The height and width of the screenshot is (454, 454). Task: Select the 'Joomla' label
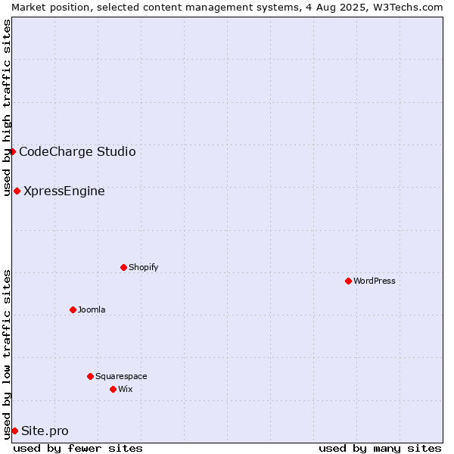[x=92, y=309]
